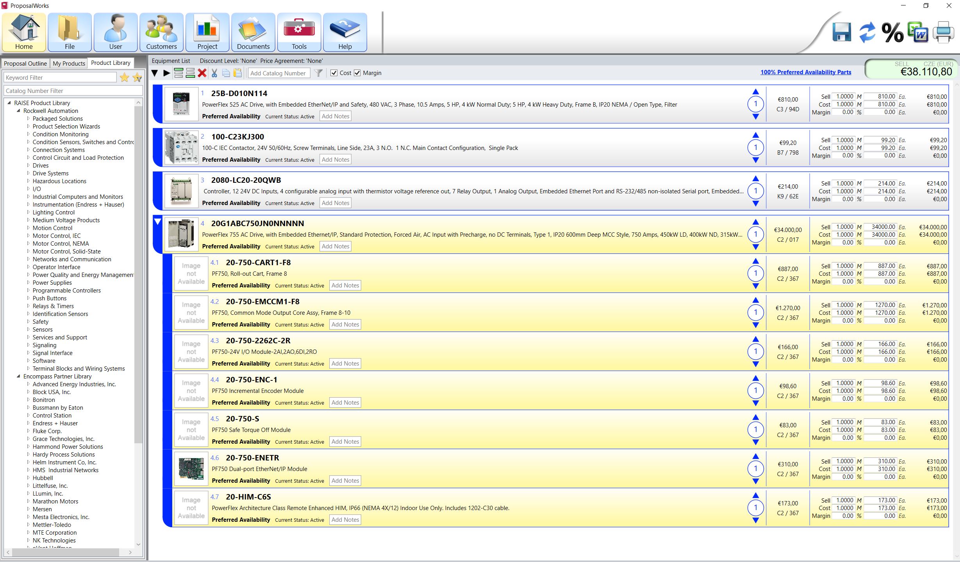Image resolution: width=960 pixels, height=562 pixels.
Task: Click Add Notes for 2080-LC20-20QWB
Action: (335, 203)
